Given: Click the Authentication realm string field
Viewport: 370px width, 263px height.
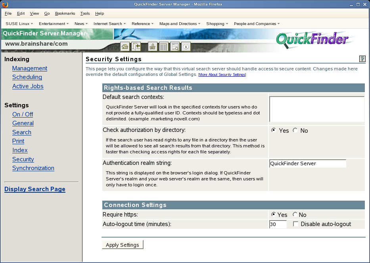Looking at the screenshot, I should pyautogui.click(x=308, y=164).
